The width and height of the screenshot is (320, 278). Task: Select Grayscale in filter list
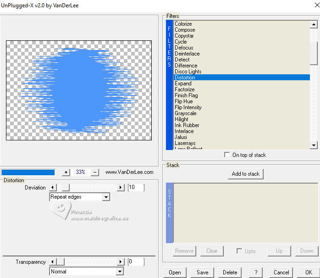[x=242, y=113]
